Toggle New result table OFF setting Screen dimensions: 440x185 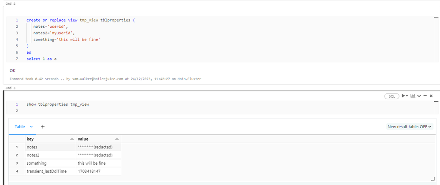tap(409, 127)
